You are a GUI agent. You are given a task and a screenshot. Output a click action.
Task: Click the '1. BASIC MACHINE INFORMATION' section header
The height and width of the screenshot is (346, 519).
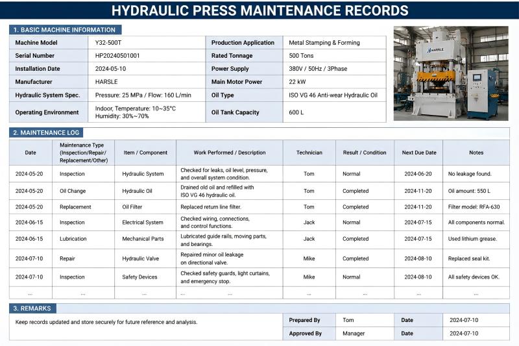tap(66, 30)
